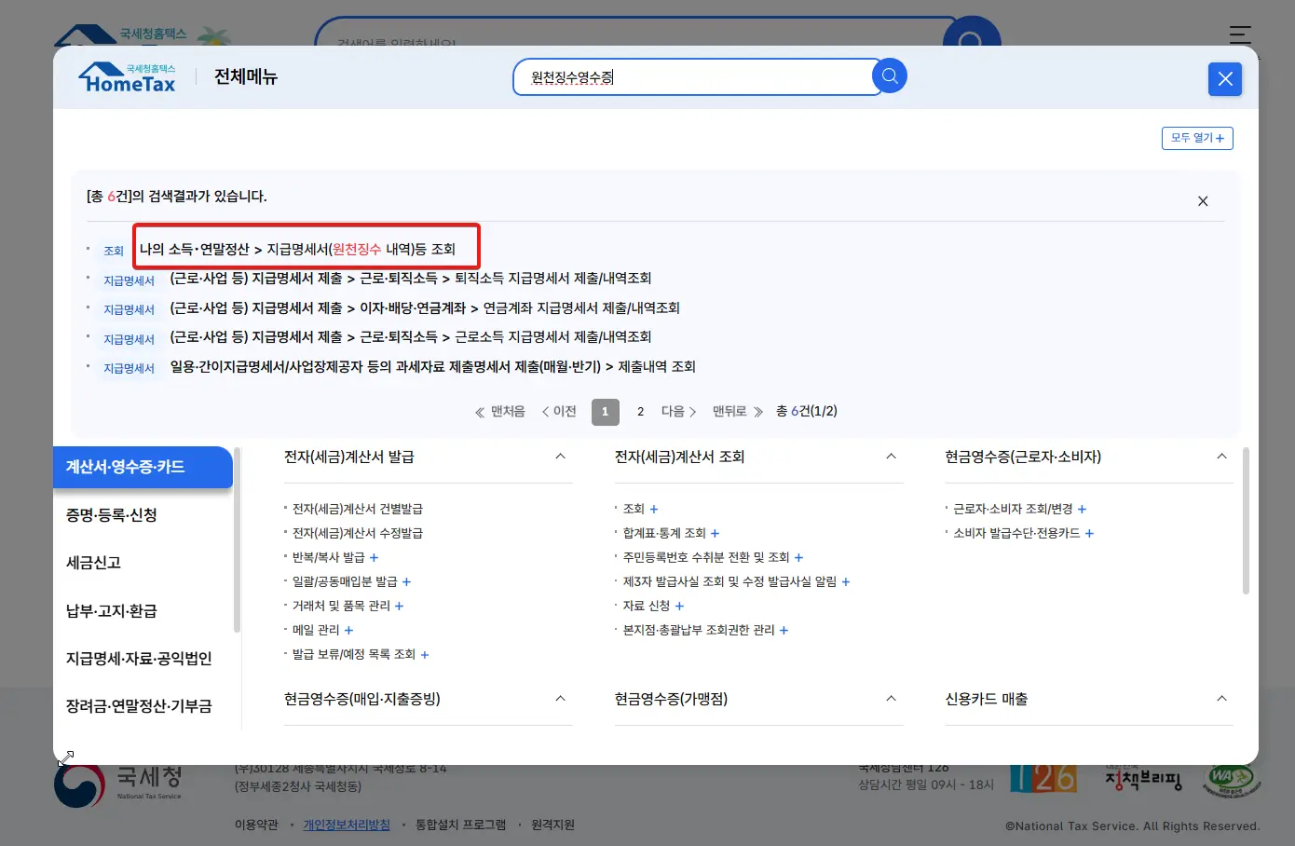Click the 정책브리핑 footer logo
Screen dimensions: 1295x846
pos(1143,779)
